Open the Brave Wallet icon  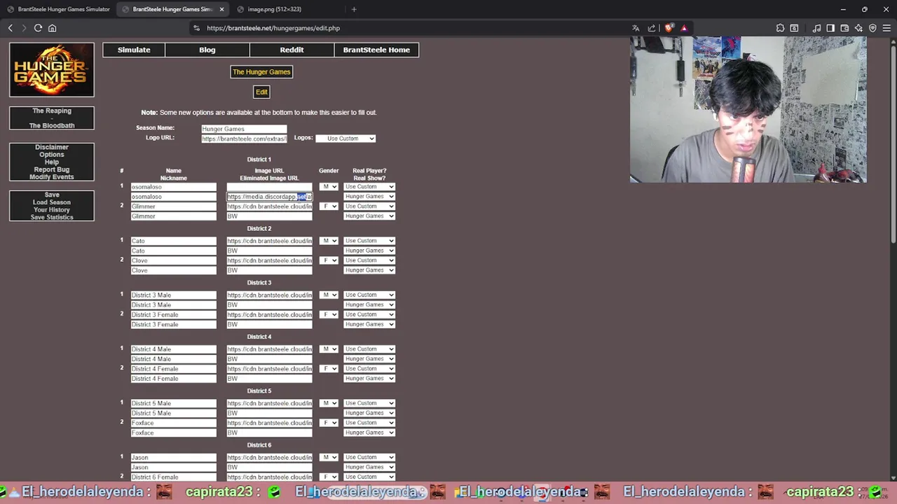844,28
